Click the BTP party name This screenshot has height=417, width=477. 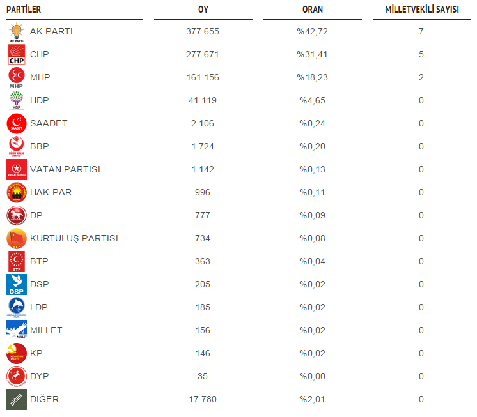[39, 261]
